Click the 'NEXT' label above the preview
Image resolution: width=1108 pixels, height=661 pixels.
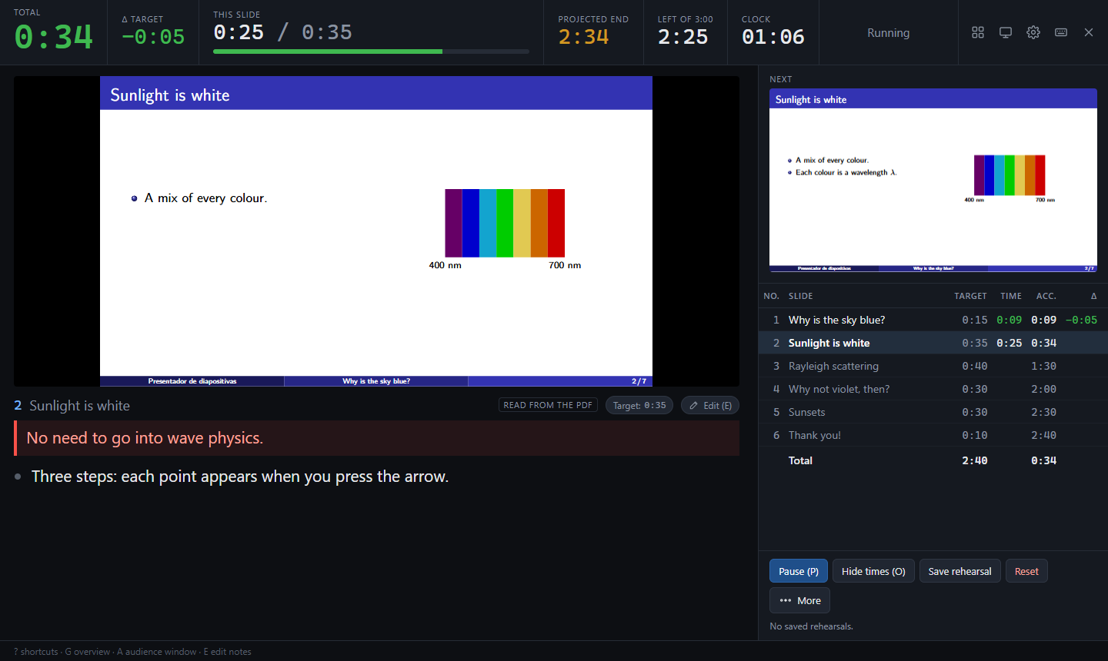point(780,79)
